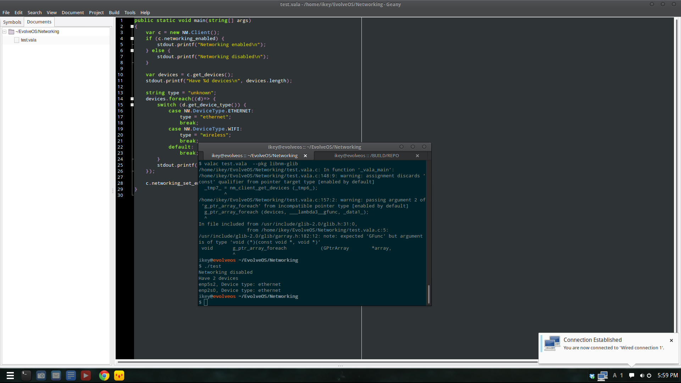Close the ~/EvolveOS/Networking terminal tab
Screen dimensions: 681x383
305,156
